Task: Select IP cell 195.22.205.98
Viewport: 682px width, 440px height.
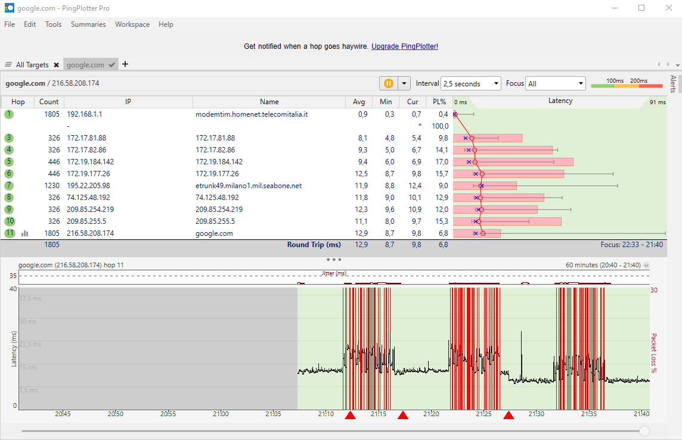Action: pos(88,186)
